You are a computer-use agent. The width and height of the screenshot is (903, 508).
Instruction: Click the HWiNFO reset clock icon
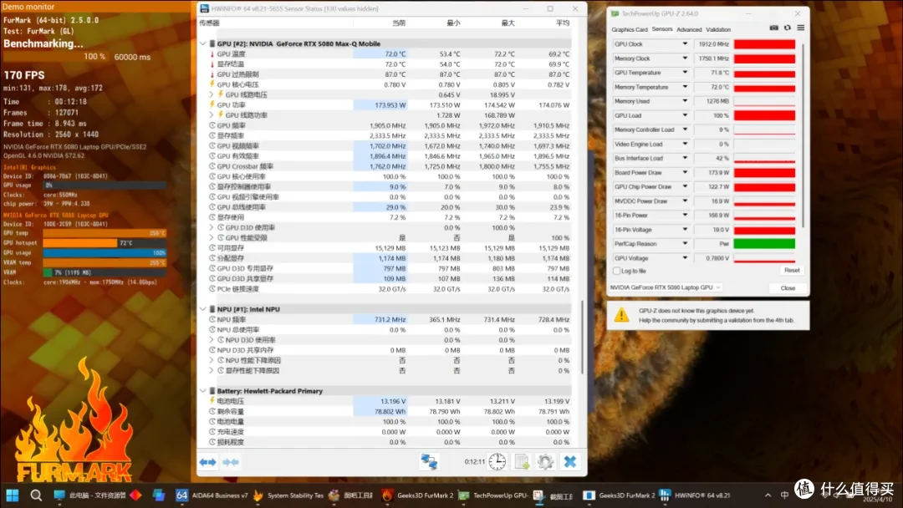[x=497, y=461]
